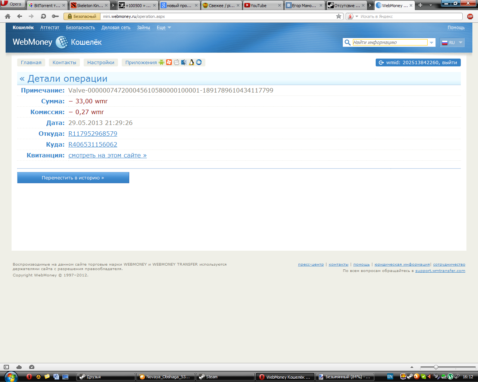Switch to the Контакты tab
Image resolution: width=478 pixels, height=382 pixels.
pyautogui.click(x=64, y=62)
